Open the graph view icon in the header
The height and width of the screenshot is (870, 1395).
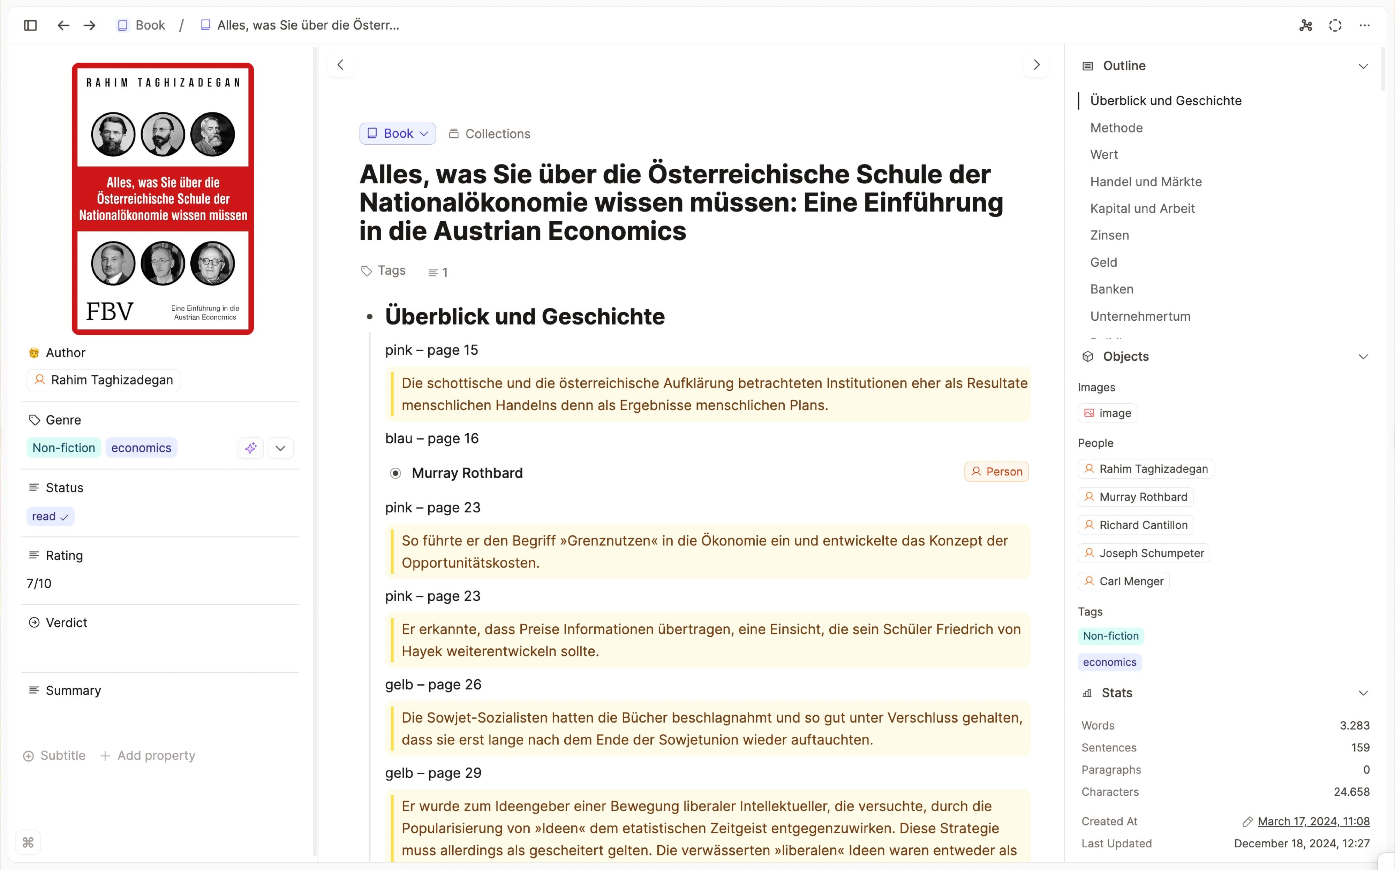[x=1305, y=25]
